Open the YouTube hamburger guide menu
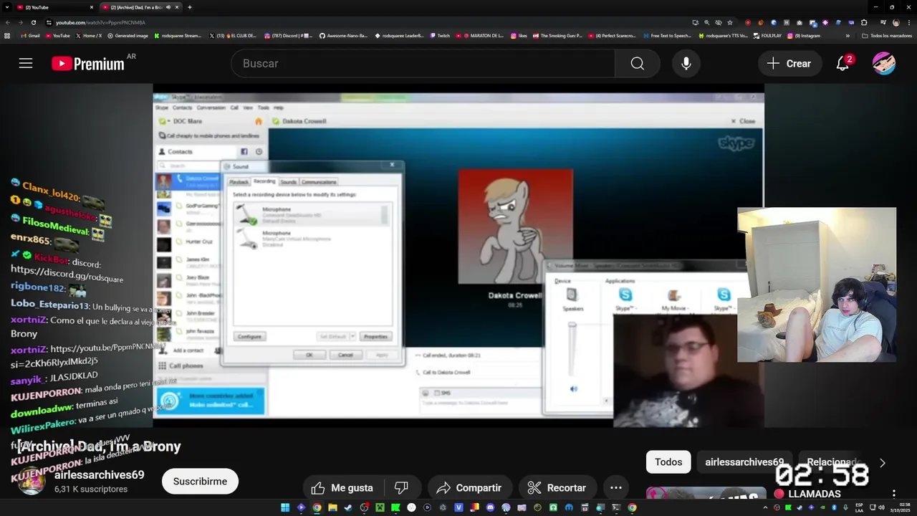Image resolution: width=917 pixels, height=516 pixels. tap(26, 63)
